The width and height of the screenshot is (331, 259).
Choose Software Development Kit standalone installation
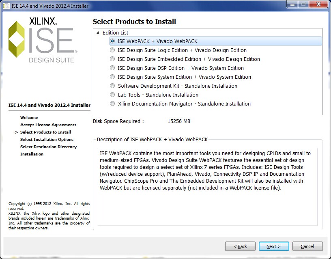112,86
